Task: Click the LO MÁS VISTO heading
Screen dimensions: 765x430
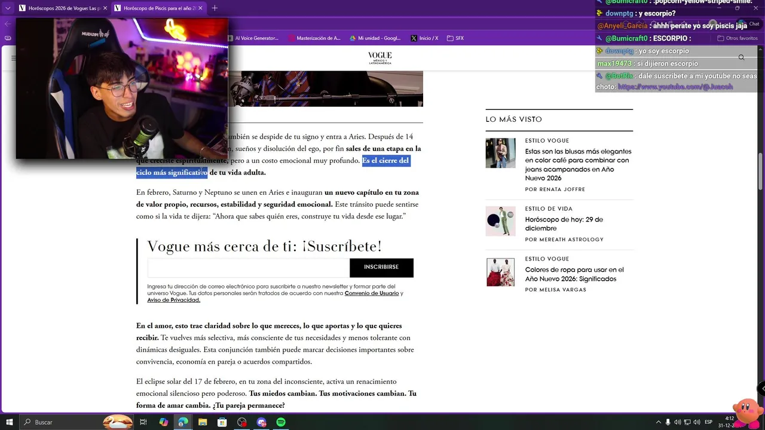Action: point(514,119)
